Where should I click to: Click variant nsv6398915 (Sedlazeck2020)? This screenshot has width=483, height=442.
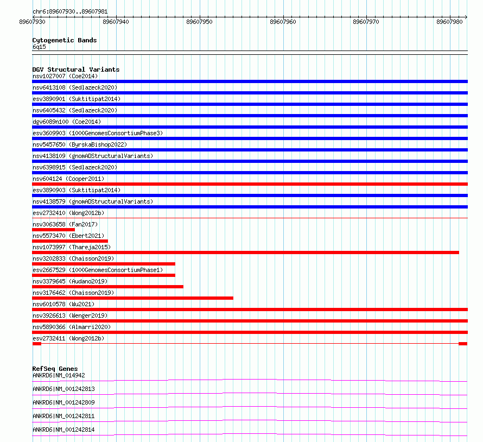[75, 167]
